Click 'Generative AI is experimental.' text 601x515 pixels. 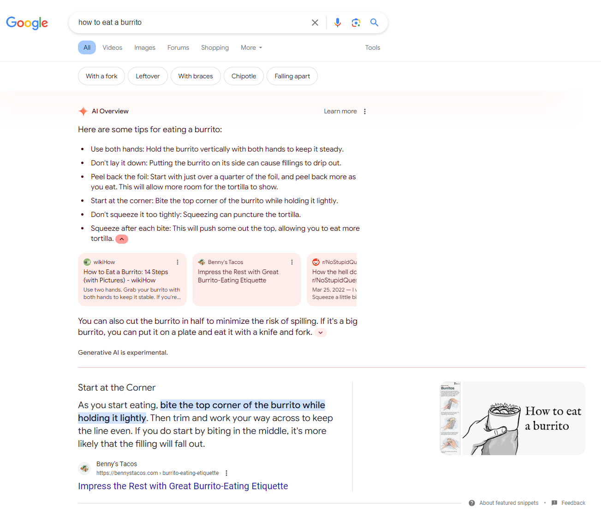tap(123, 352)
